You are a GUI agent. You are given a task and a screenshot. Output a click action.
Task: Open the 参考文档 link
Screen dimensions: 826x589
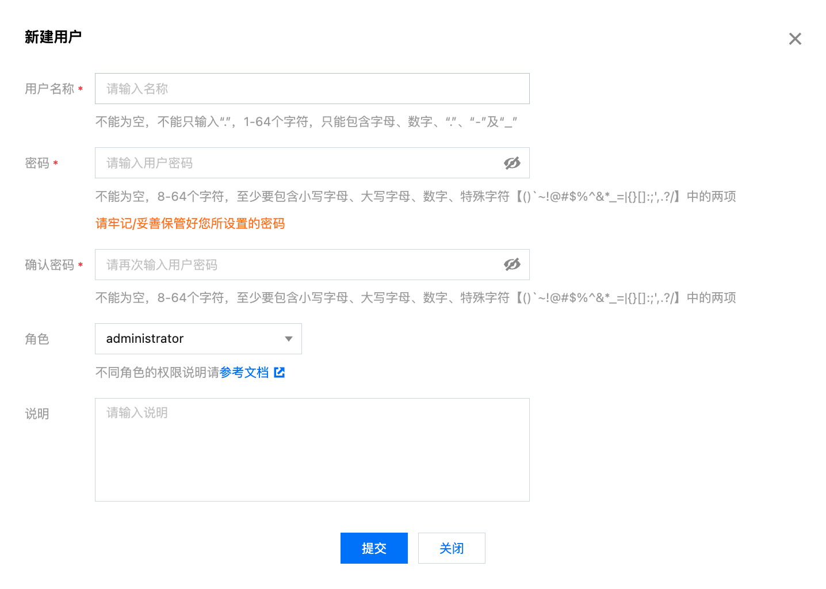tap(244, 372)
